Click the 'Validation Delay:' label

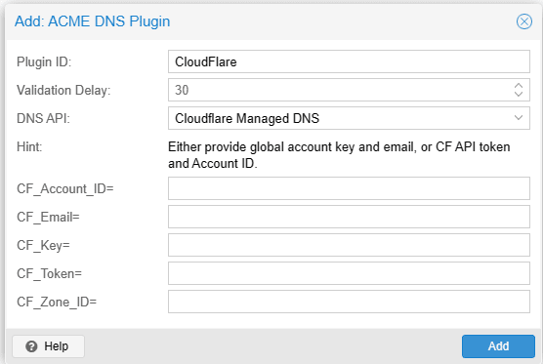63,91
